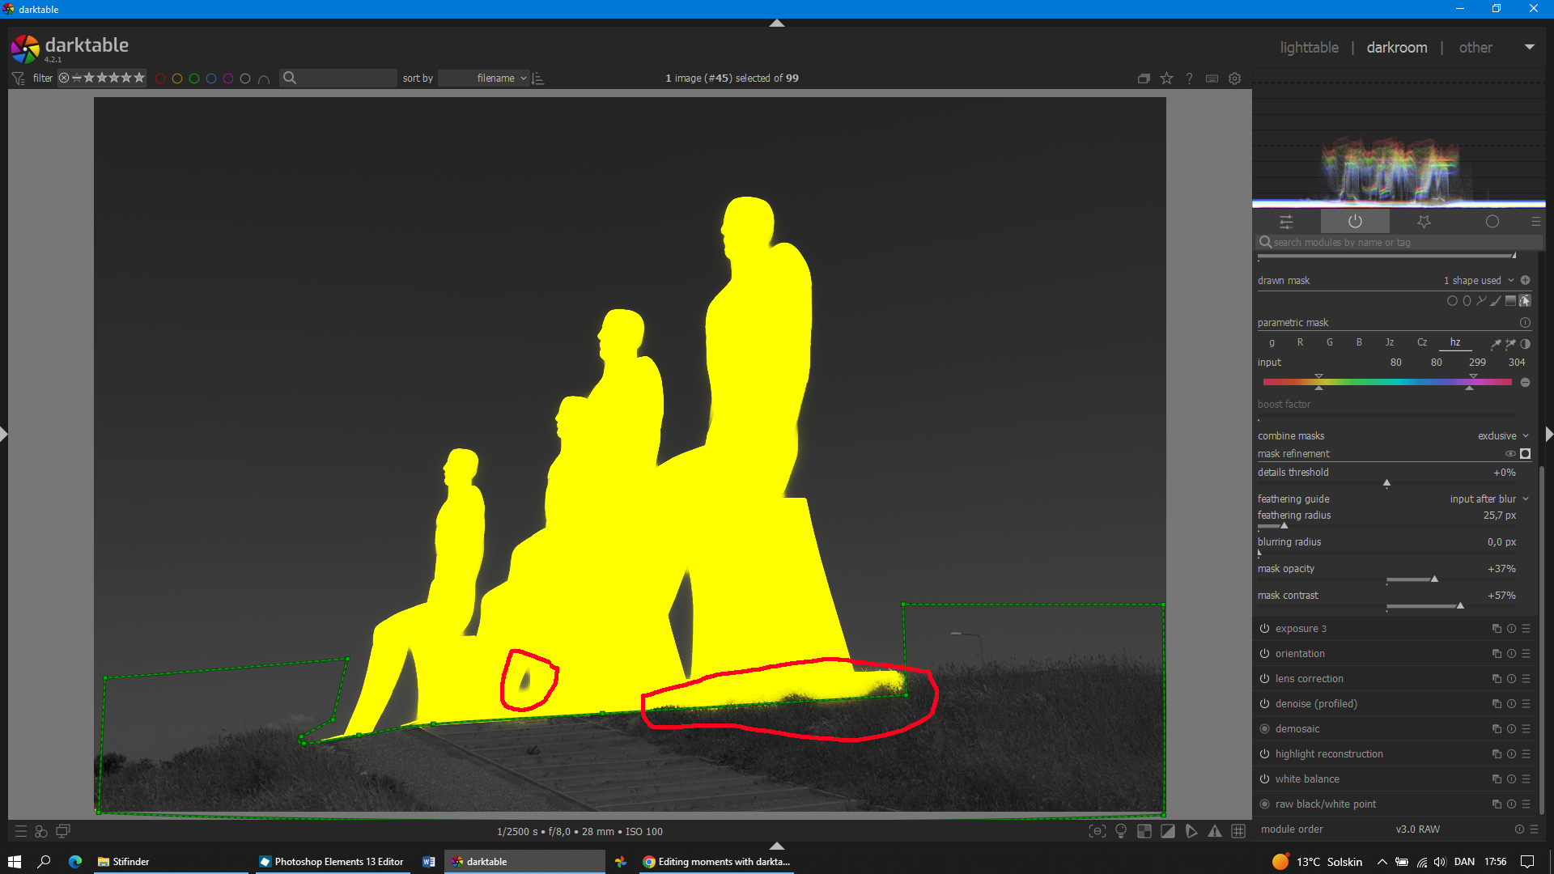Open view switcher dropdown arrow top right

pyautogui.click(x=1529, y=47)
